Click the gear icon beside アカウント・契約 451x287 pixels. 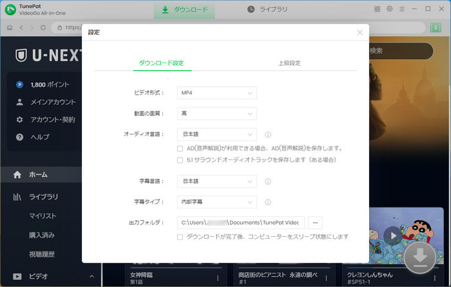point(19,120)
